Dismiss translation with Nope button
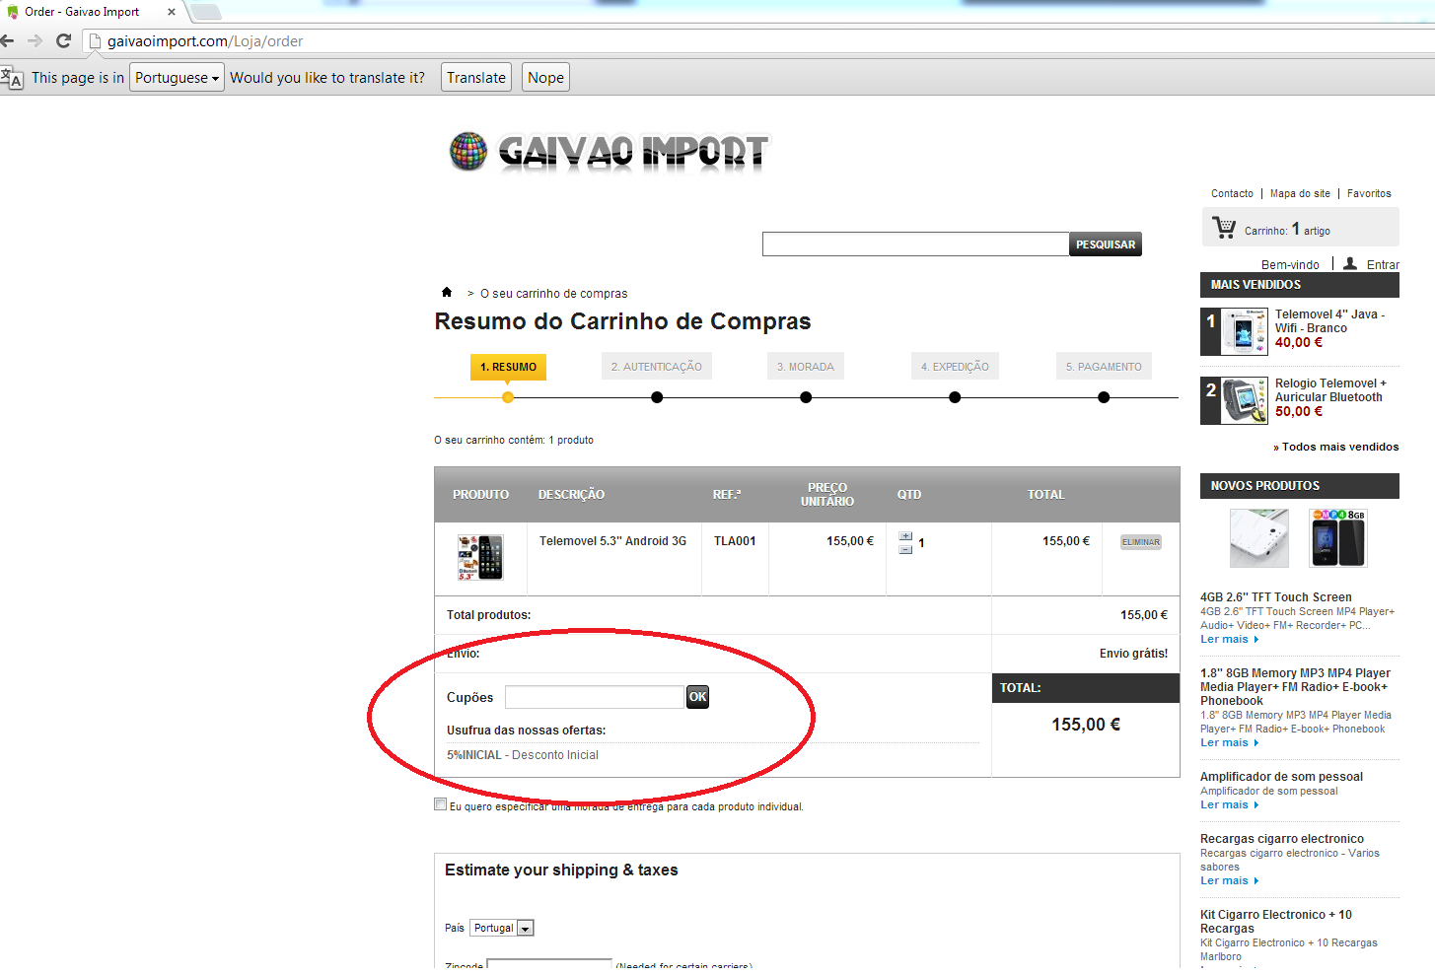The width and height of the screenshot is (1435, 975). 545,78
